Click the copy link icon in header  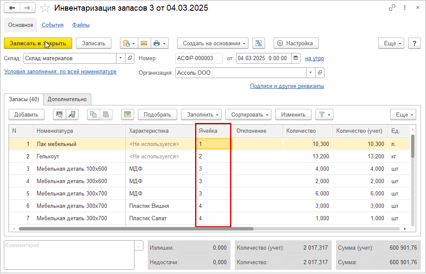[x=392, y=8]
